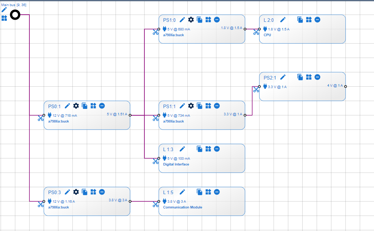Screen dimensions: 374x231
Task: Edit the Main bus with the pencil icon
Action: 4,10
